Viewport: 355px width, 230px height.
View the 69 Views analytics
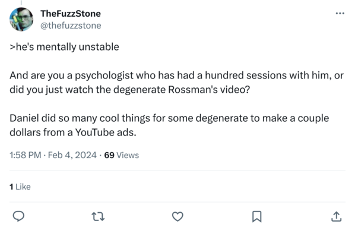pyautogui.click(x=121, y=155)
